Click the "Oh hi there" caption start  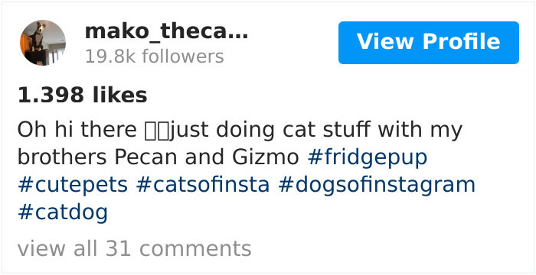[x=77, y=130]
